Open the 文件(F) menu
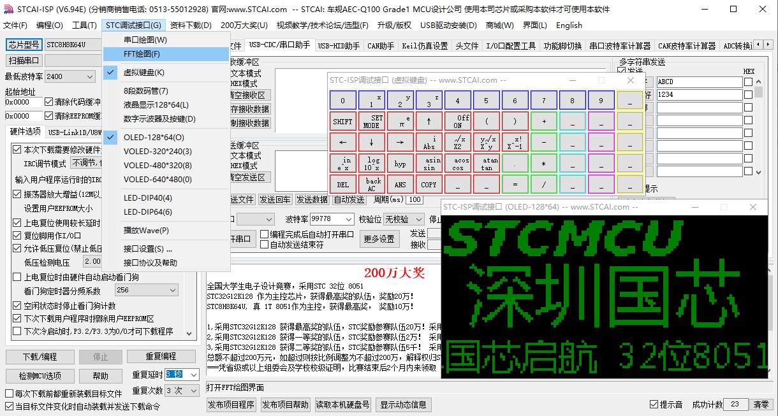The image size is (778, 416). pyautogui.click(x=15, y=25)
